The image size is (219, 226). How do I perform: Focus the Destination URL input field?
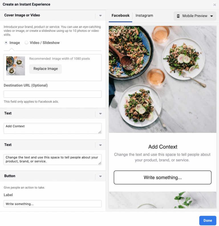point(52,94)
